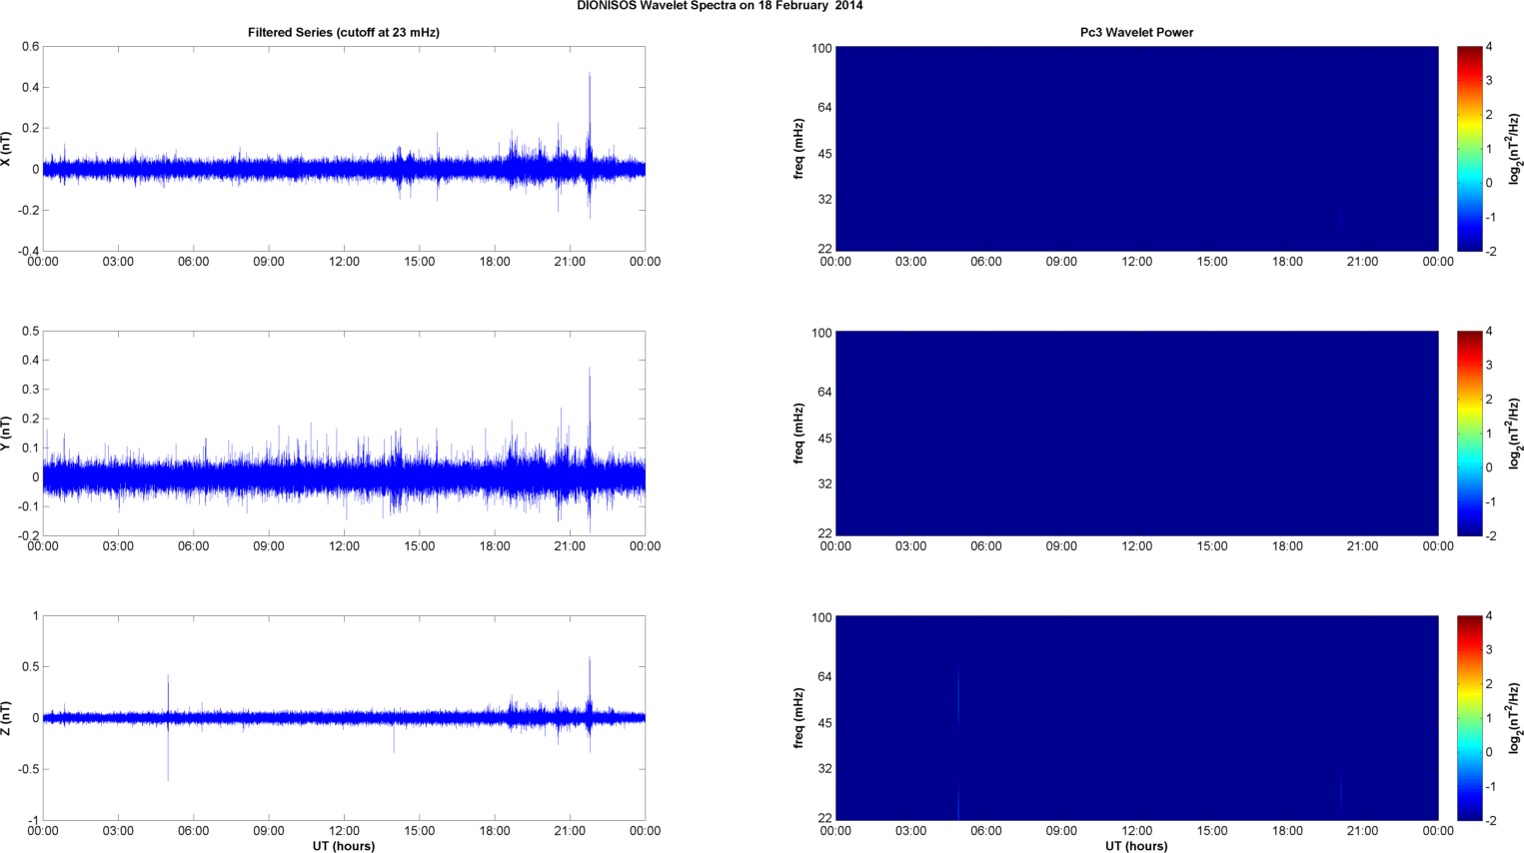This screenshot has width=1524, height=853.
Task: Click the '1' tick on Z series axis
Action: pos(36,616)
